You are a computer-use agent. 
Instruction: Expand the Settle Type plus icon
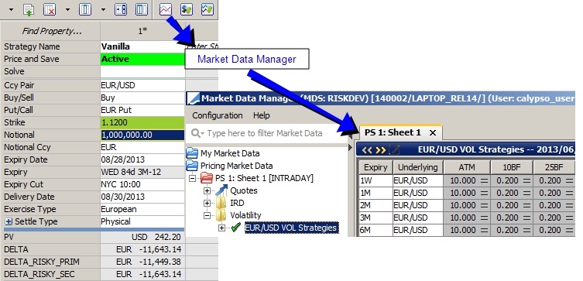[x=9, y=221]
